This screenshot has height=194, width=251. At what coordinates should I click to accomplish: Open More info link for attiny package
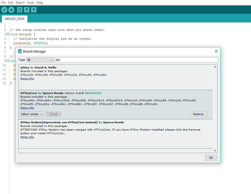pyautogui.click(x=27, y=79)
